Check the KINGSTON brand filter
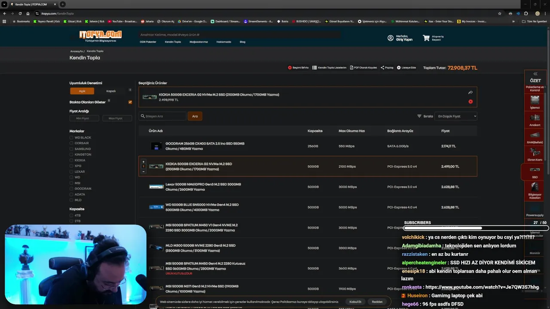This screenshot has width=550, height=309. [x=71, y=154]
